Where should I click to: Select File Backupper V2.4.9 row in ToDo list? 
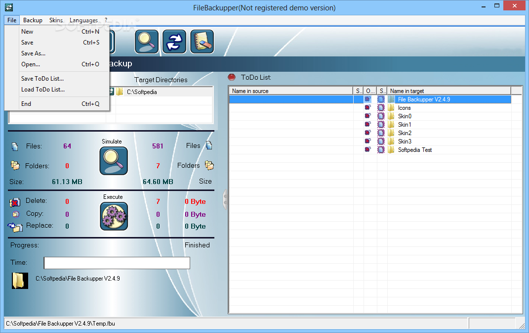tap(370, 99)
